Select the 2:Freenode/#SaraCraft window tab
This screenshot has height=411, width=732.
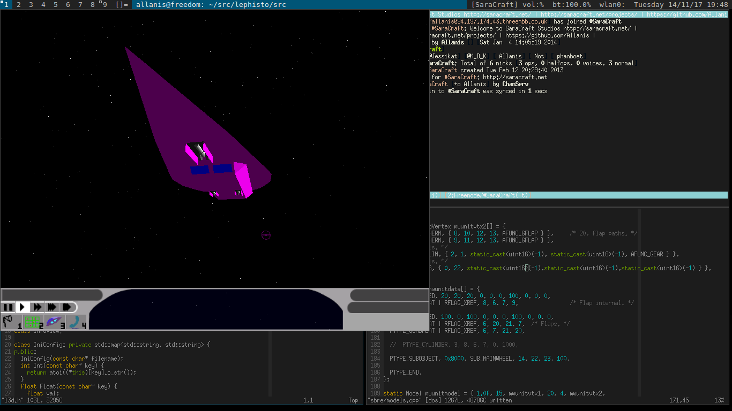[x=479, y=195]
